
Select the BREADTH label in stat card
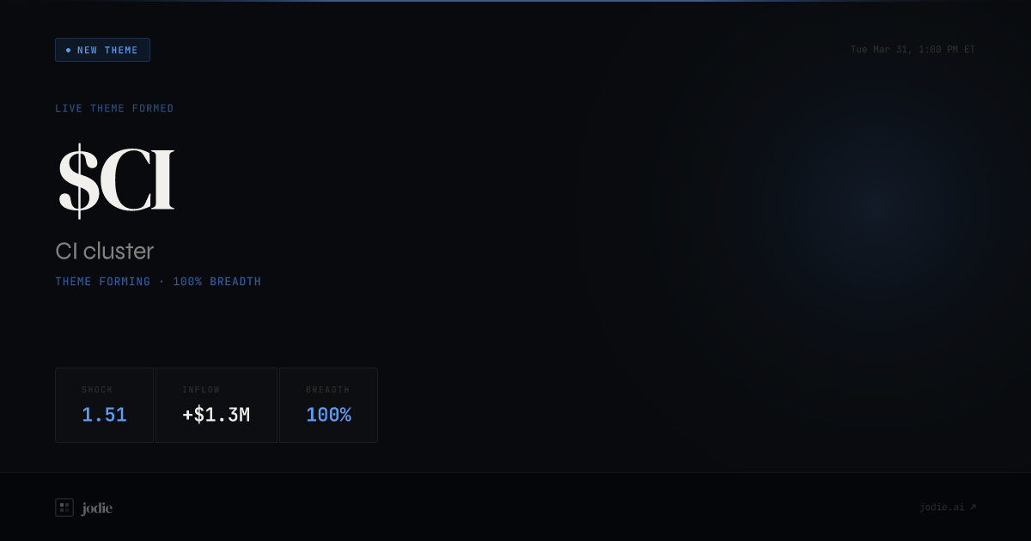[x=328, y=390]
